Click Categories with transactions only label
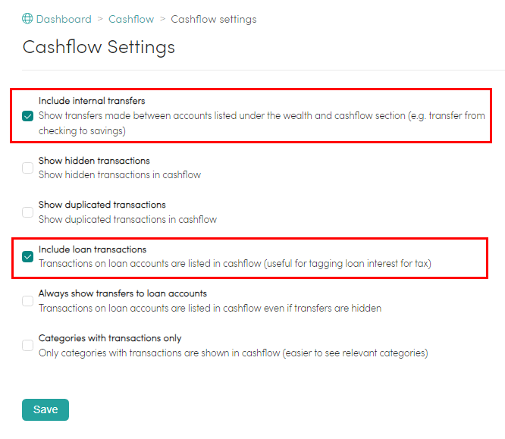 [x=110, y=338]
